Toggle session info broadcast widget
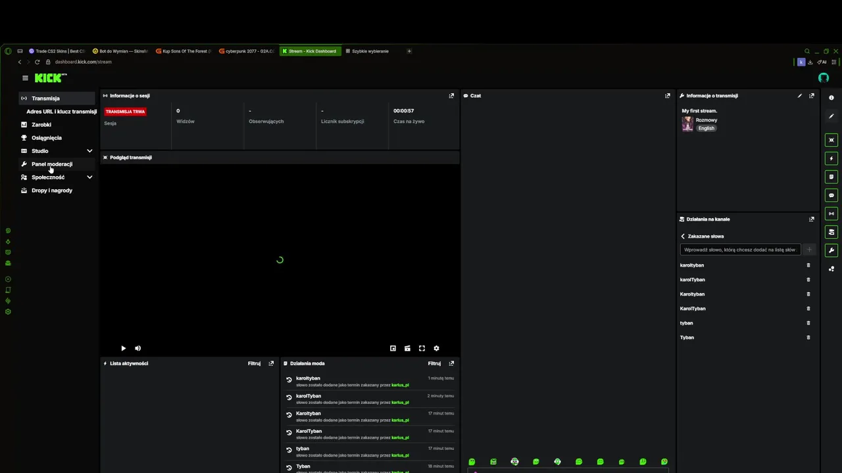842x473 pixels. pos(831,214)
